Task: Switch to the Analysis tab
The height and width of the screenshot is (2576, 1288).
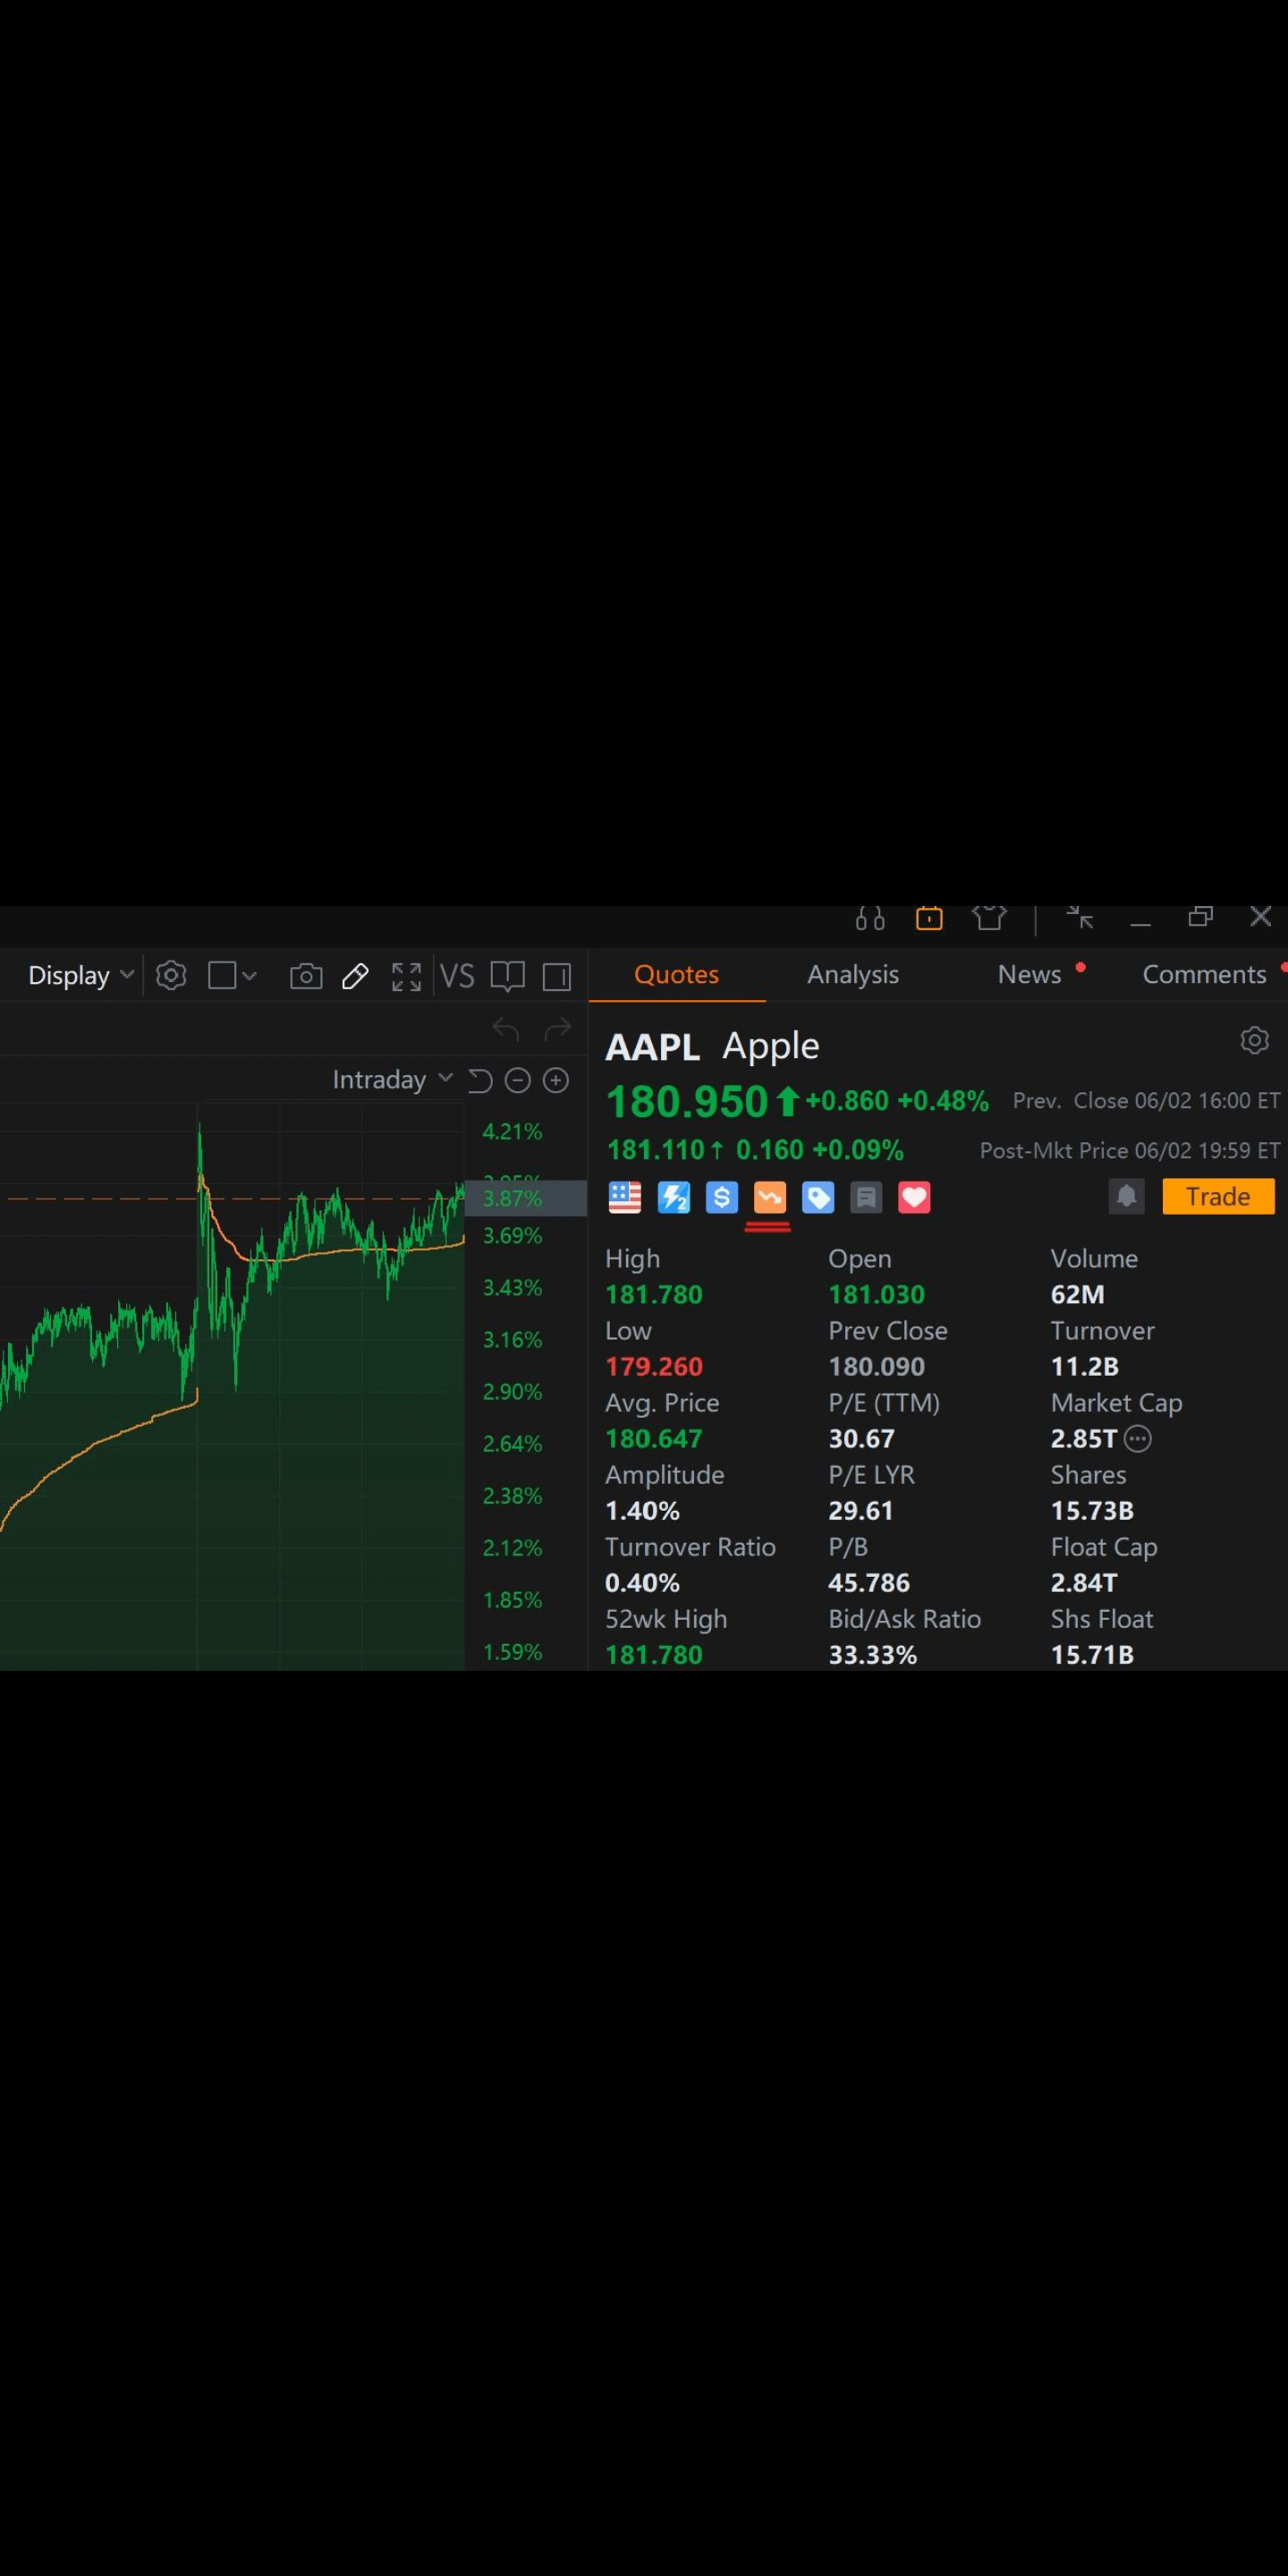Action: click(x=853, y=975)
